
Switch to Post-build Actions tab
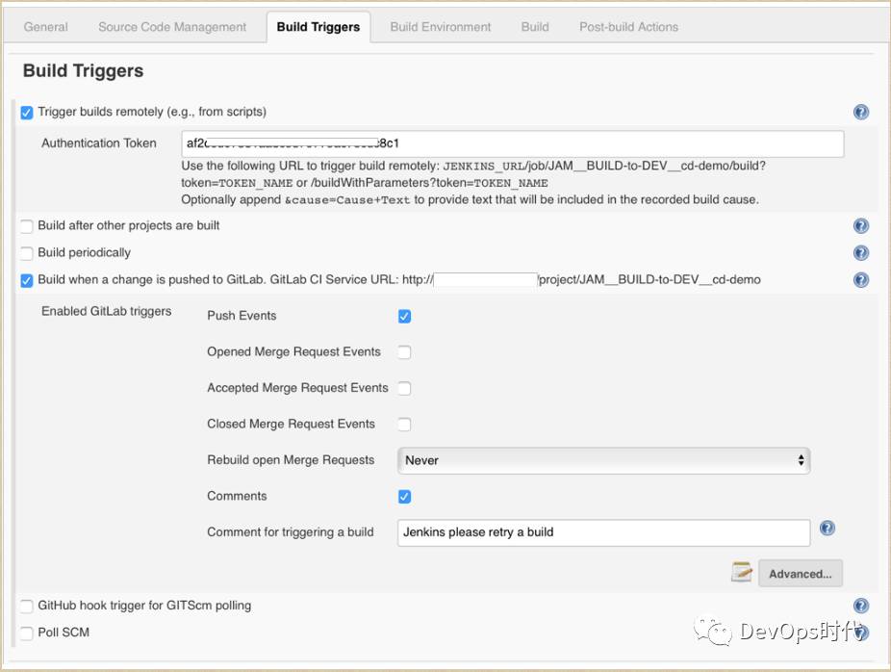628,27
